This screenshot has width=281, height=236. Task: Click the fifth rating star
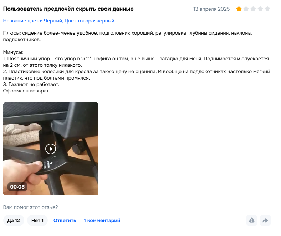coord(267,9)
